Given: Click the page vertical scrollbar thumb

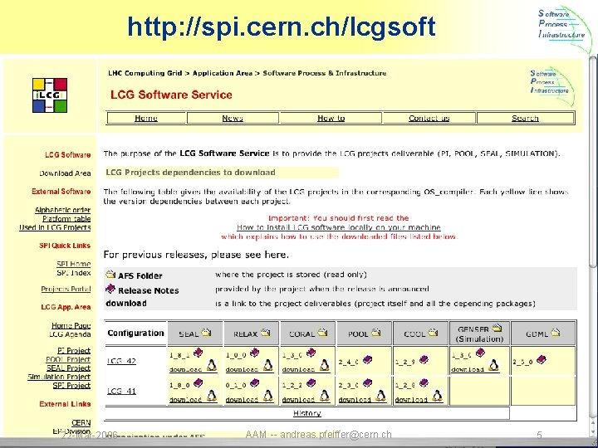Looking at the screenshot, I should pyautogui.click(x=593, y=162).
